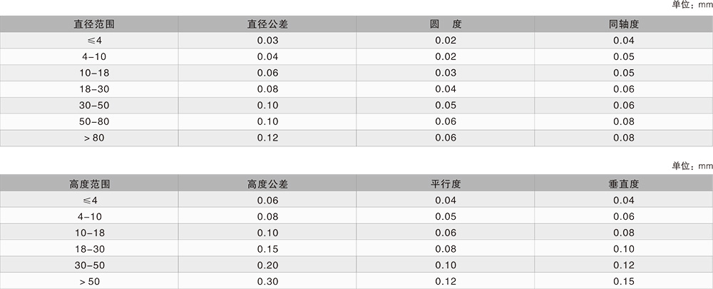Click the 50-80 diameter range cell
713x289 pixels.
click(x=93, y=122)
